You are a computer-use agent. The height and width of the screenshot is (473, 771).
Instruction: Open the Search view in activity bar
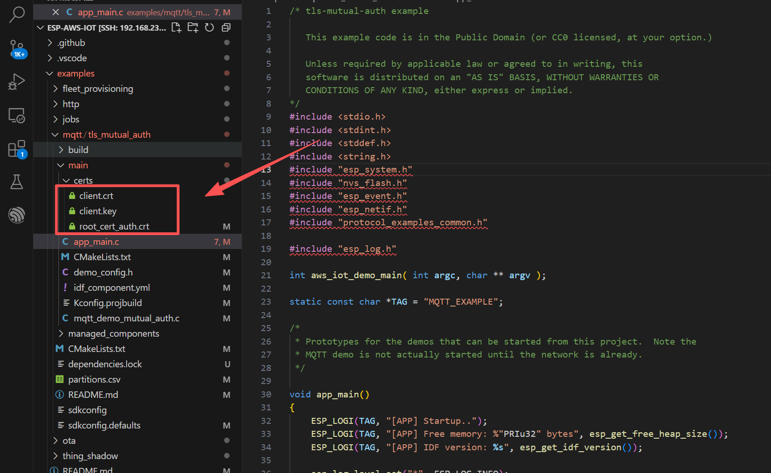17,15
